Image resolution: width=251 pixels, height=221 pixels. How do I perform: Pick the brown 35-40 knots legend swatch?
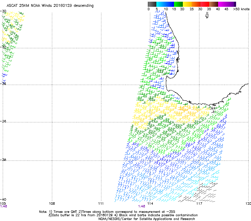pos(214,4)
